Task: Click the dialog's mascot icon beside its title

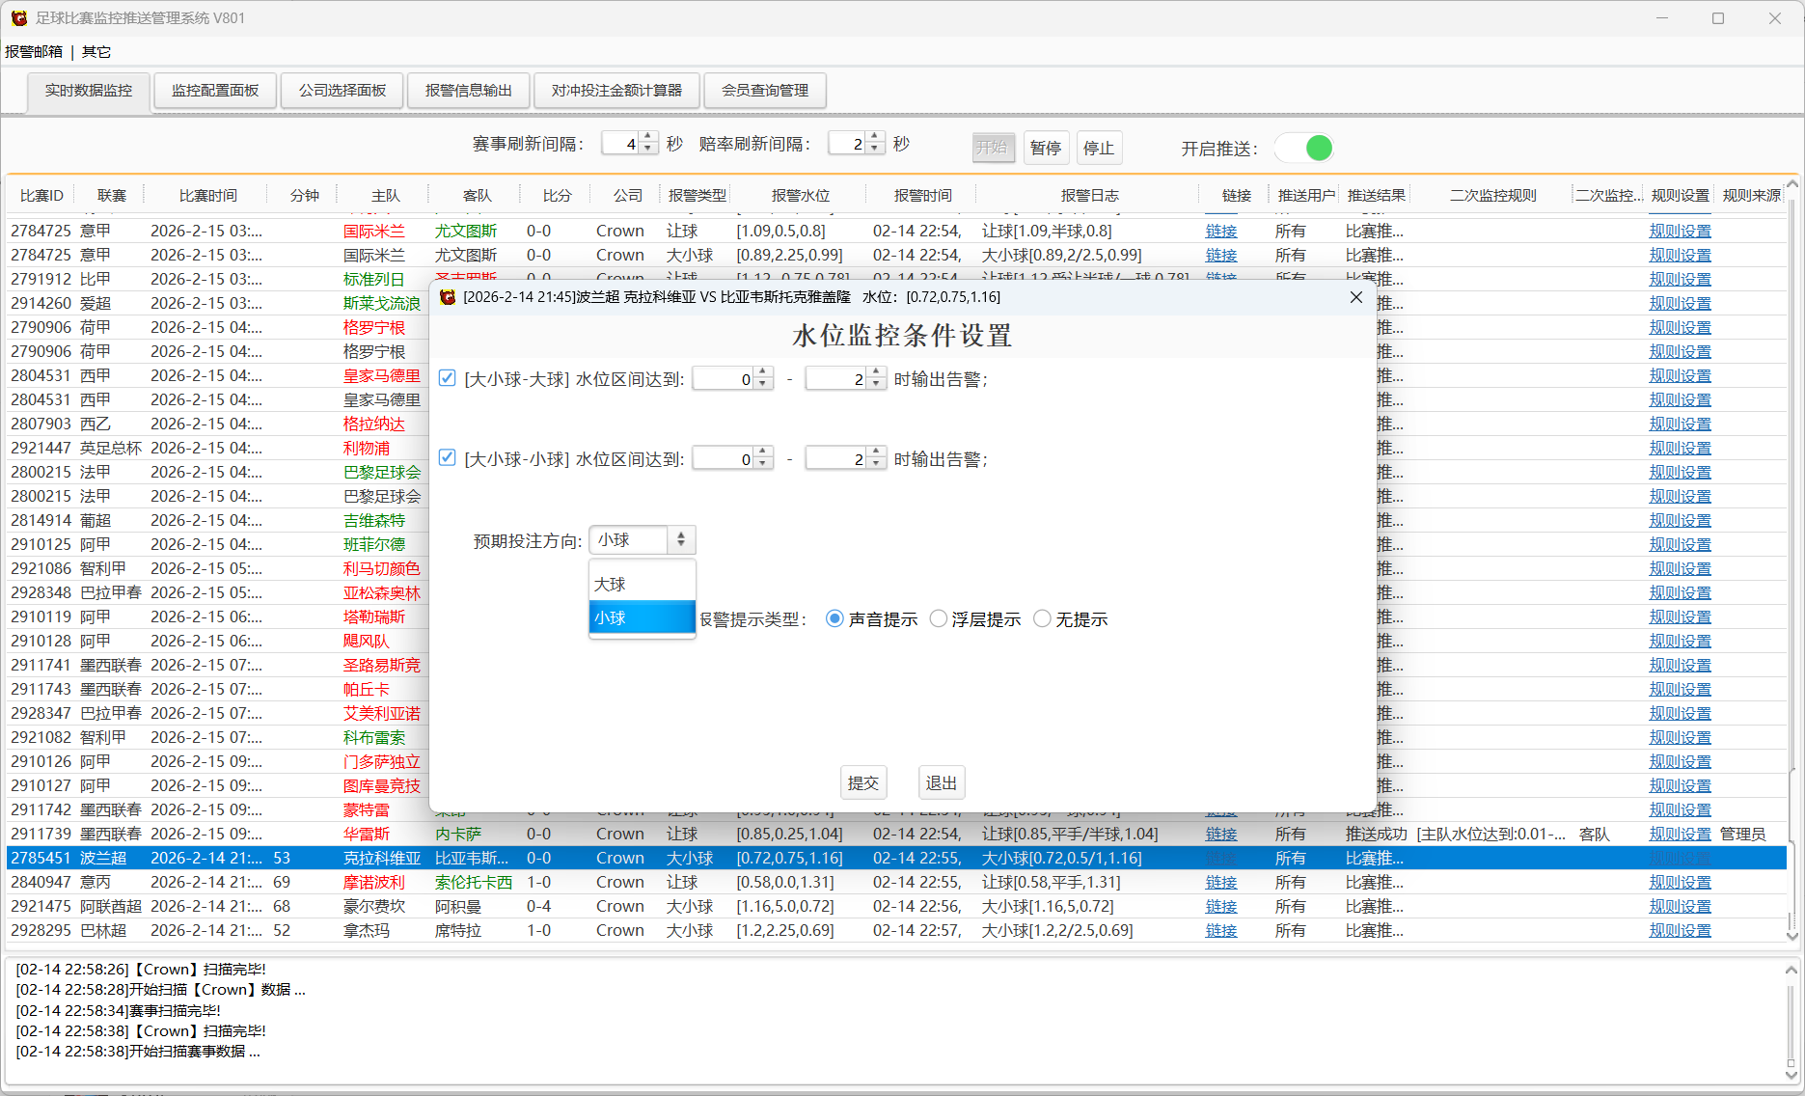Action: coord(448,297)
